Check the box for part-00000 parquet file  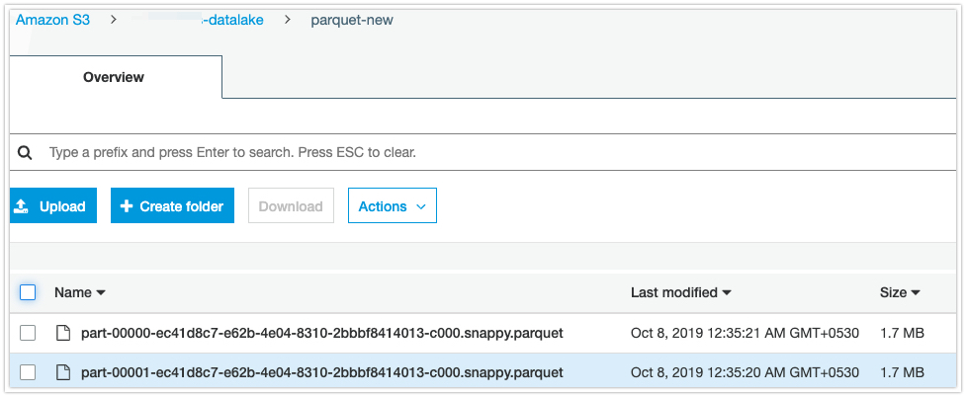point(28,334)
